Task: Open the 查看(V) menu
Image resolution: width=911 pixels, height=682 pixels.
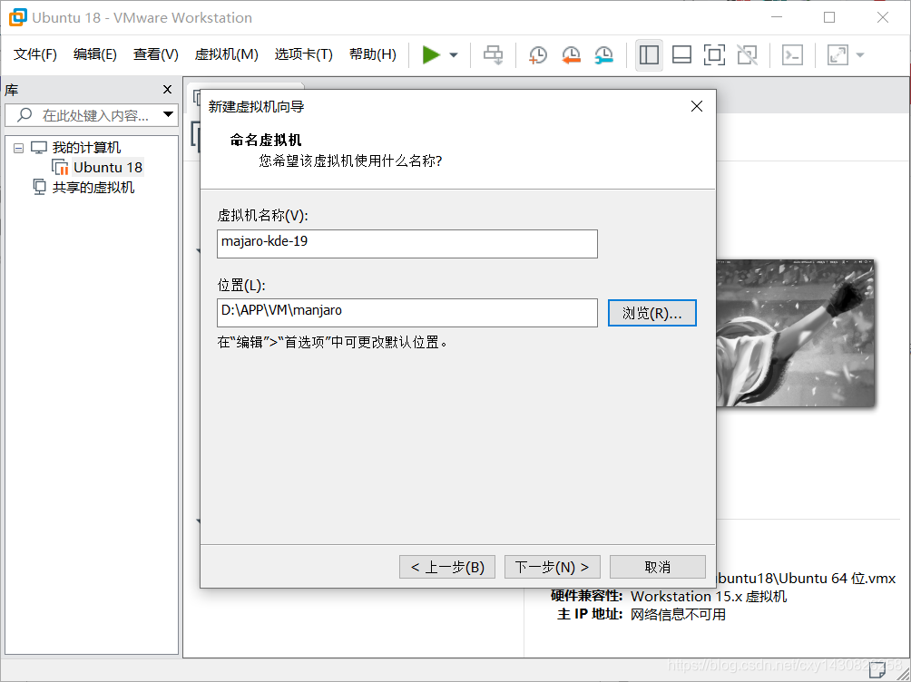Action: click(156, 54)
